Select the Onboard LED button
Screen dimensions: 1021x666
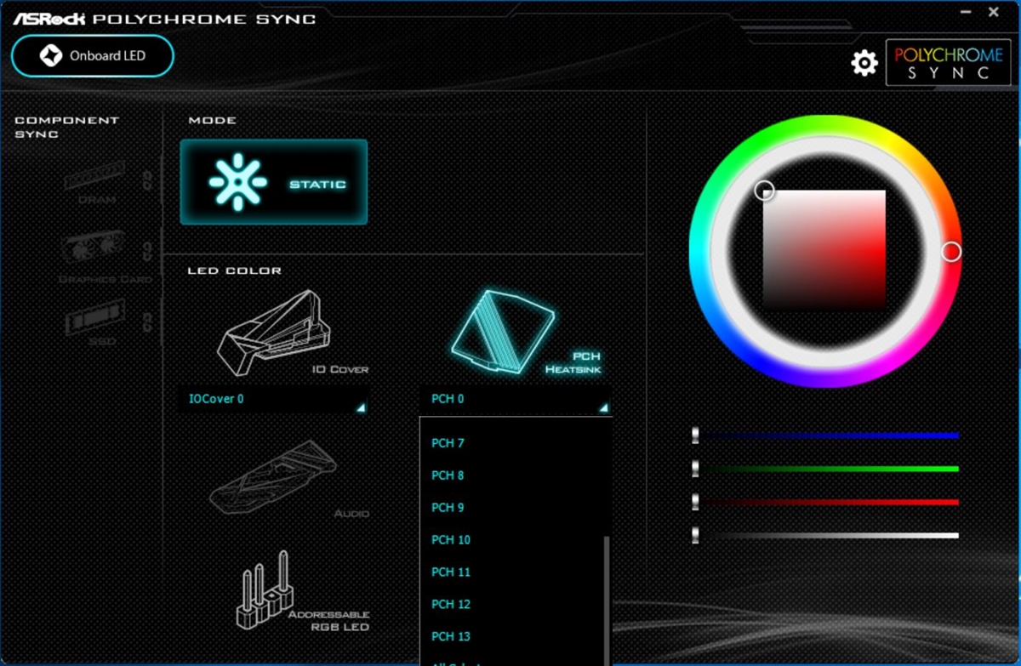93,56
